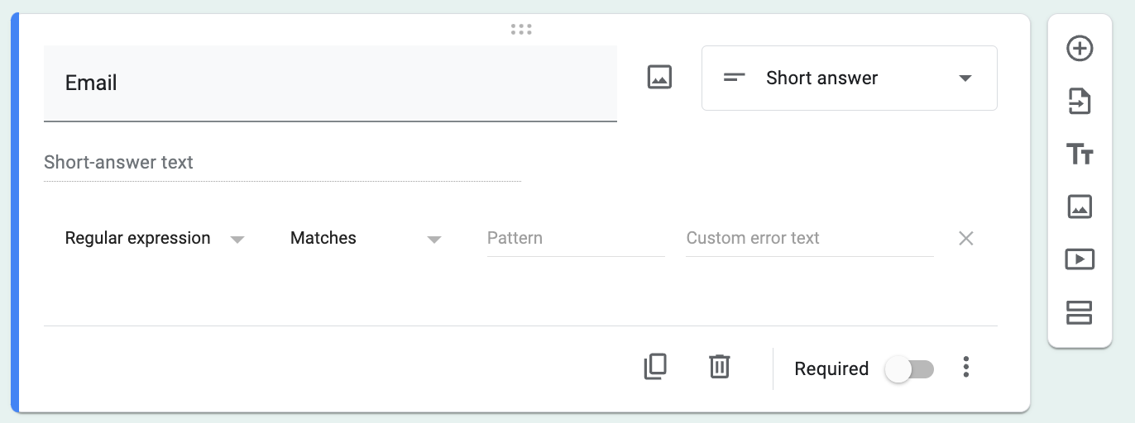Image resolution: width=1135 pixels, height=423 pixels.
Task: Click the Email question title field
Action: [x=329, y=83]
